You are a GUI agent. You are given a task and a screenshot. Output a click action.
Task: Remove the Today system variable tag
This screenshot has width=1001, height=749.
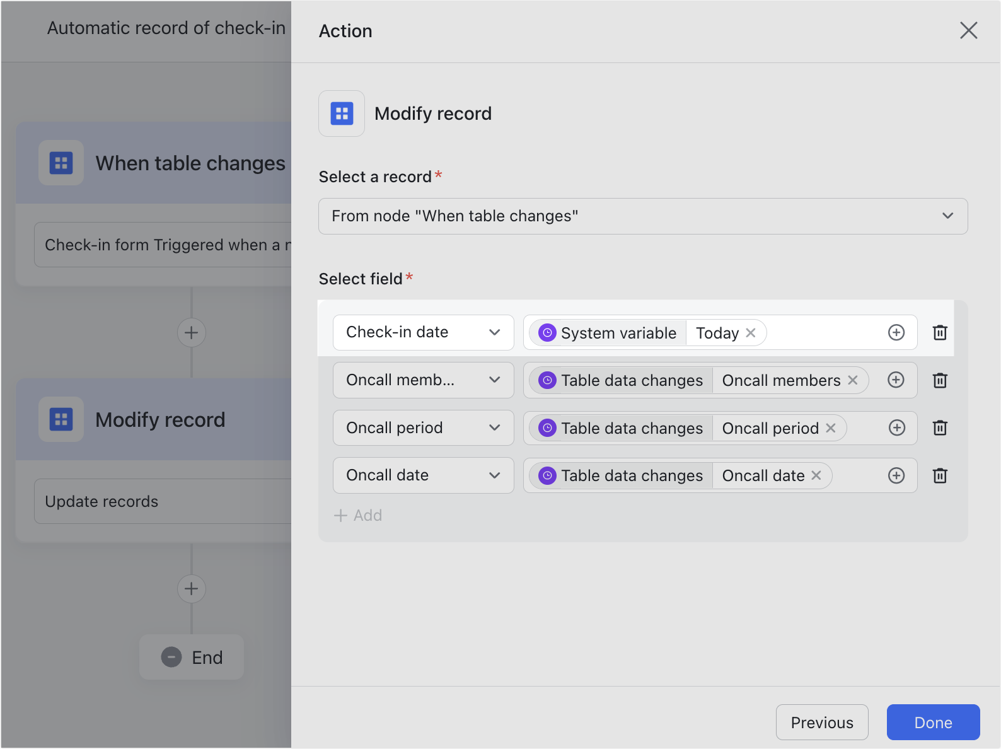pyautogui.click(x=751, y=332)
